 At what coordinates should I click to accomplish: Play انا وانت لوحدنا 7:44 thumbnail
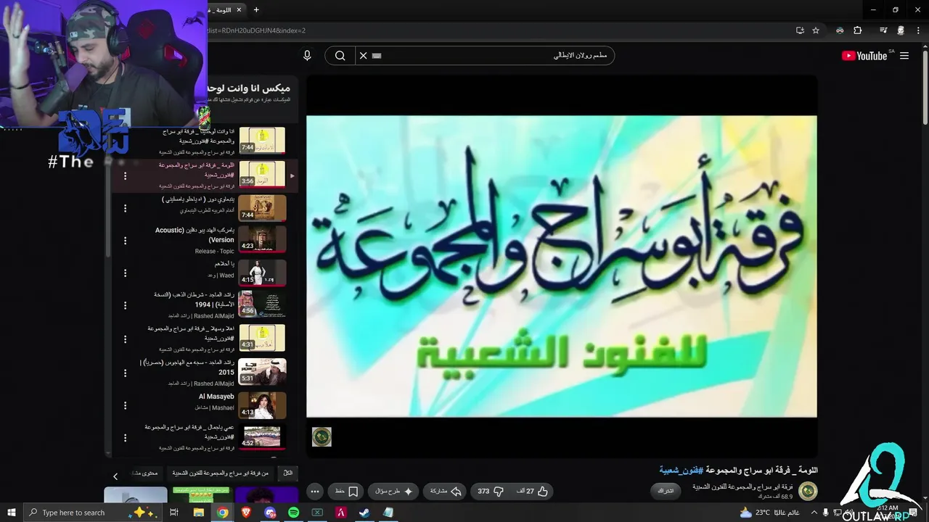(x=262, y=141)
